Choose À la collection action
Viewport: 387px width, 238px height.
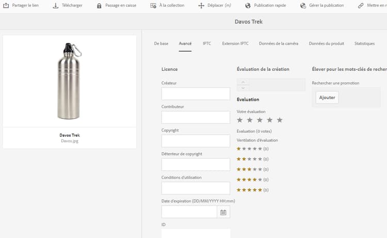pos(172,6)
